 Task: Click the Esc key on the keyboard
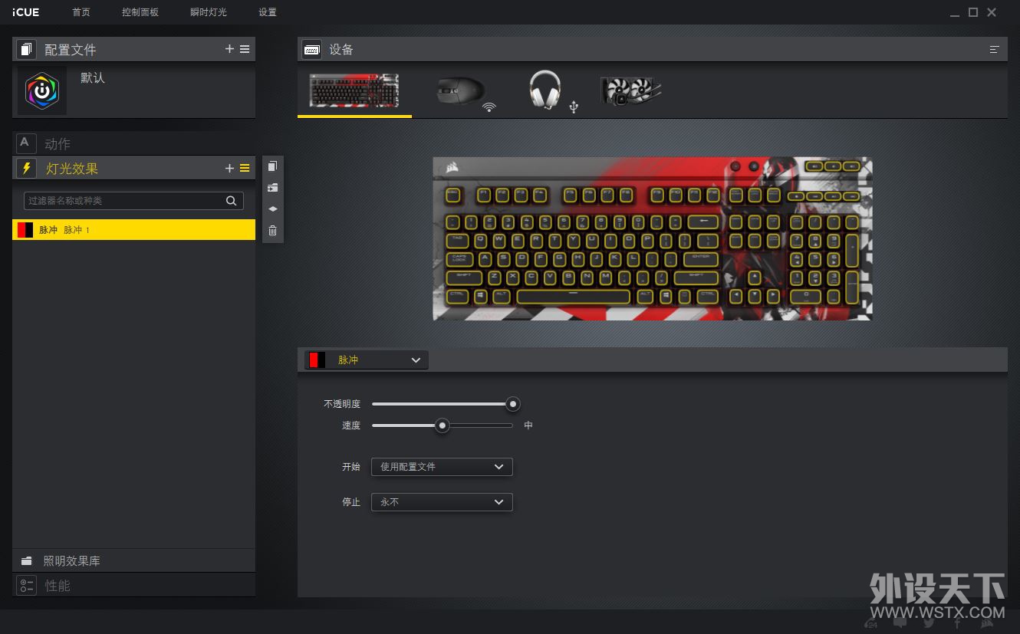tap(452, 195)
